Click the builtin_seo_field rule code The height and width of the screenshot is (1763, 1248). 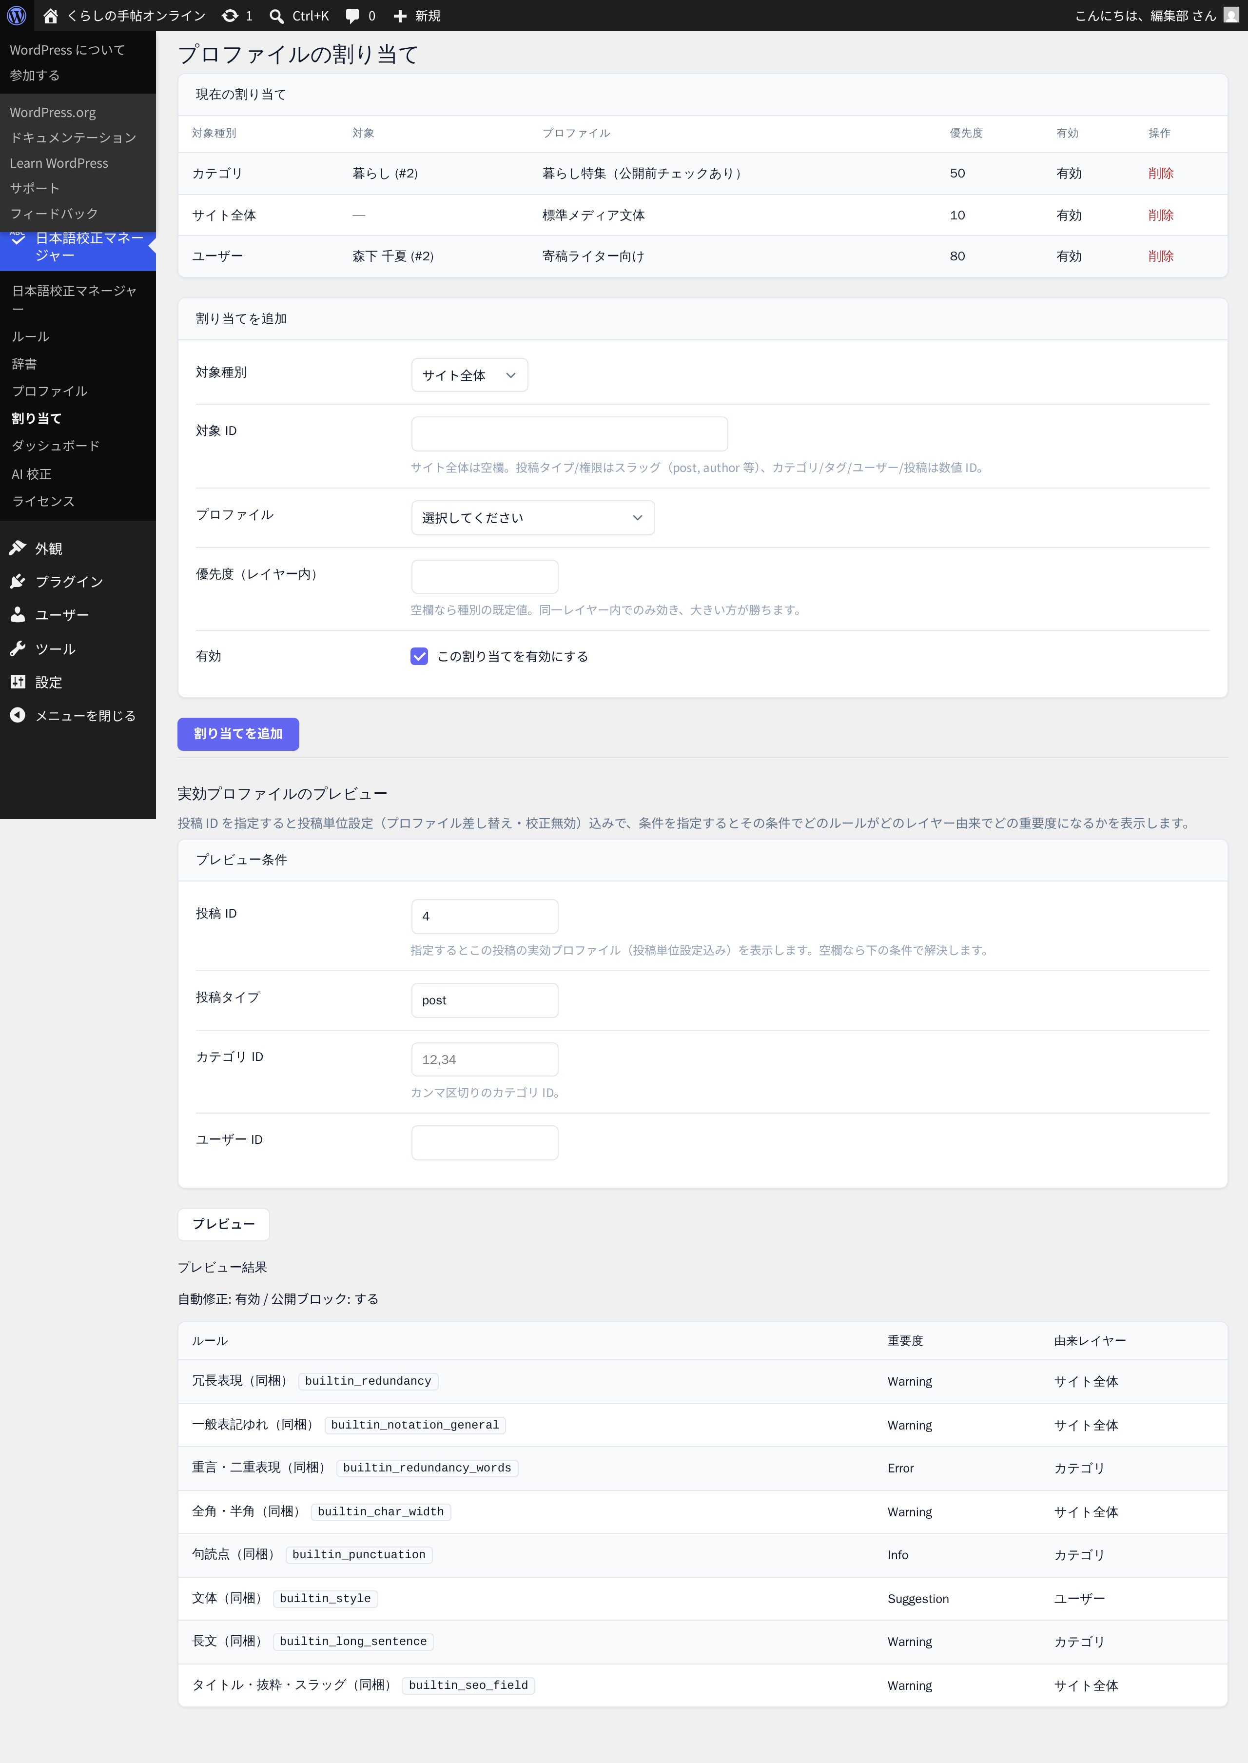469,1685
